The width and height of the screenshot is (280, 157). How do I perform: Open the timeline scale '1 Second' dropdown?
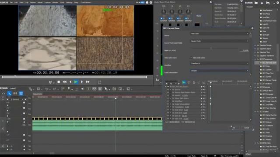17,99
